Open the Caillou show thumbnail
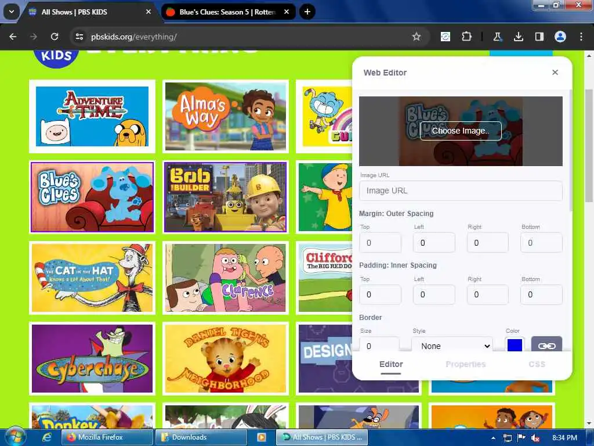Image resolution: width=594 pixels, height=446 pixels. (325, 197)
